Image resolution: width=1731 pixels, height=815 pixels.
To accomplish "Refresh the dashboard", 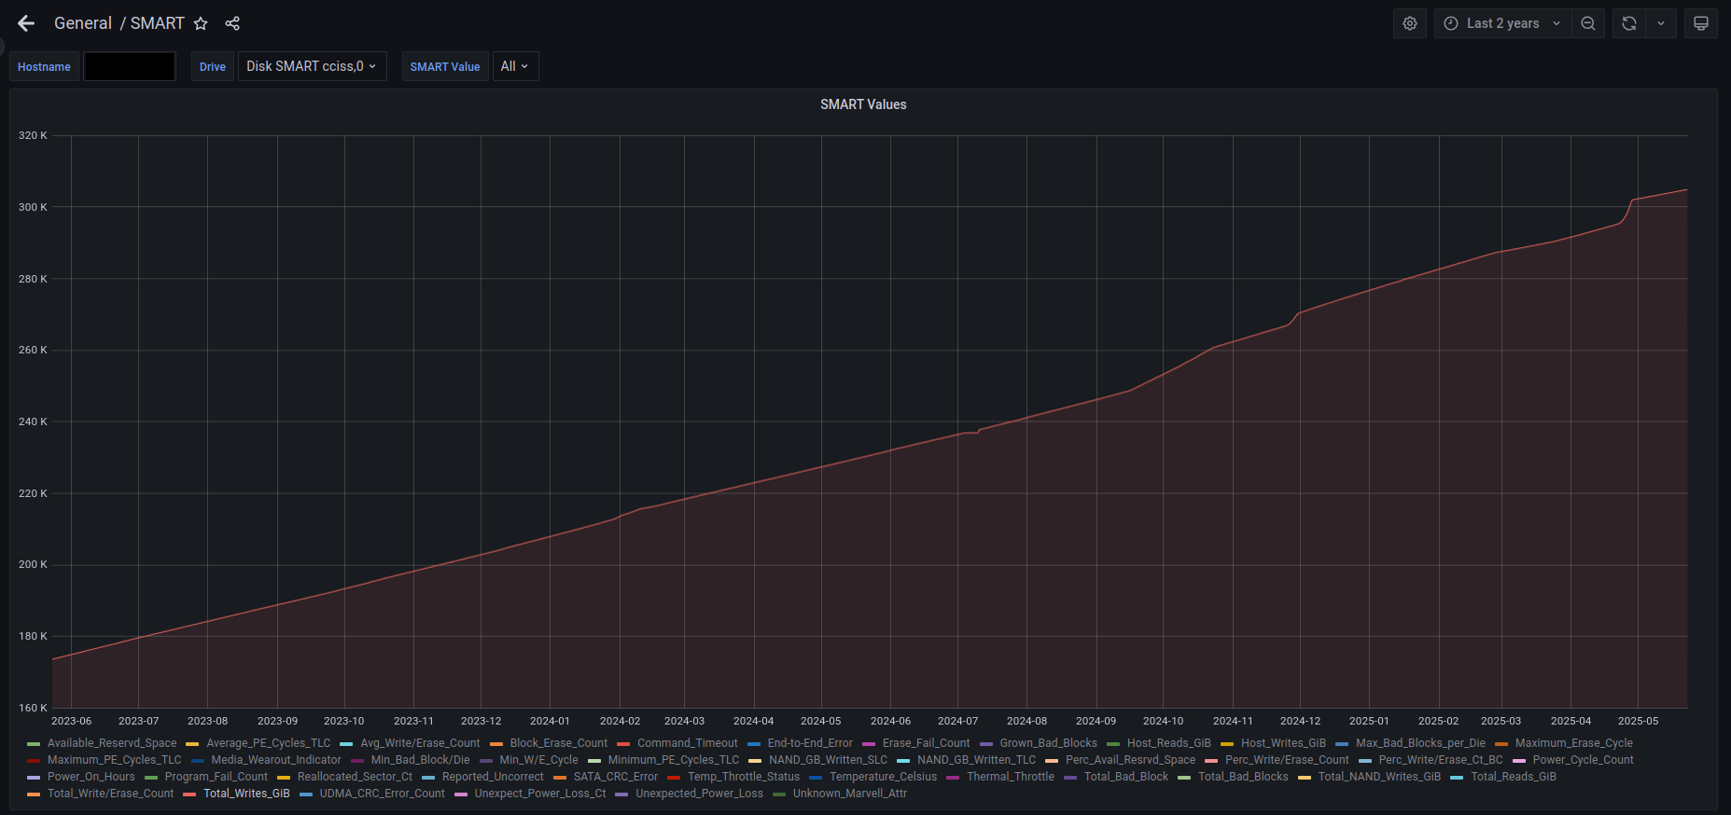I will 1629,23.
